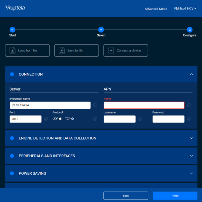Click the info icon next to Port field
The width and height of the screenshot is (202, 202).
(46, 119)
